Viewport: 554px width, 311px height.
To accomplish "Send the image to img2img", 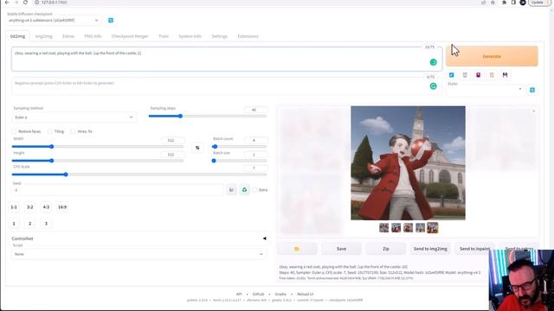I will click(x=430, y=249).
